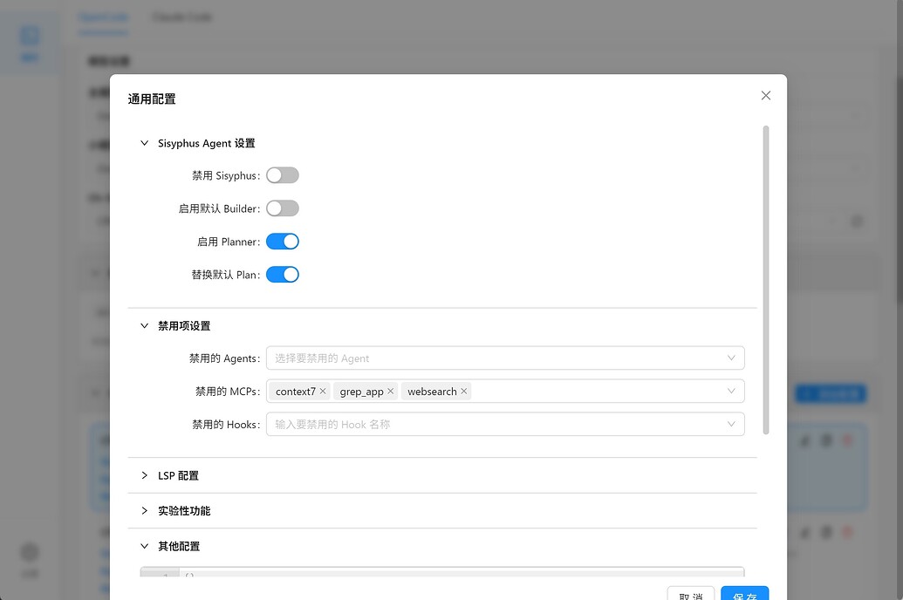
Task: Remove the websearch tag
Action: pos(463,392)
